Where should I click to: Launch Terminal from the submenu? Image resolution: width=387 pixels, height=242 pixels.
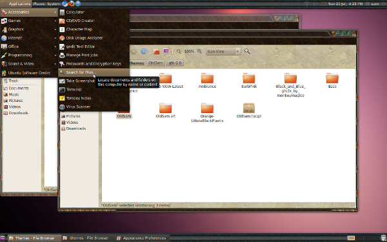pyautogui.click(x=94, y=90)
